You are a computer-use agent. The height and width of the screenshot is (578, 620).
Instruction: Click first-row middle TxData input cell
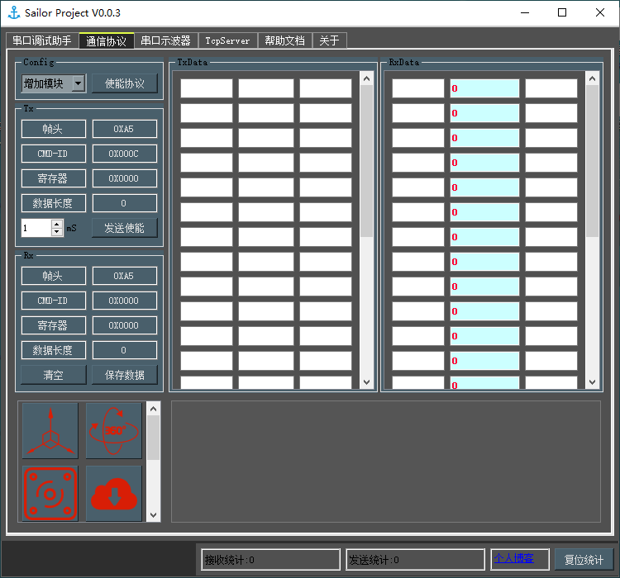pyautogui.click(x=266, y=88)
